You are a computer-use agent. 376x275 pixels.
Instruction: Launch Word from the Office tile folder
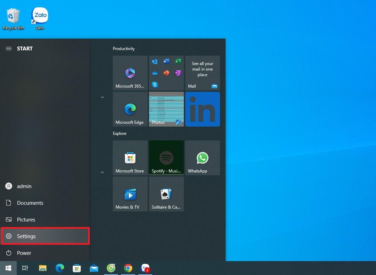point(166,62)
